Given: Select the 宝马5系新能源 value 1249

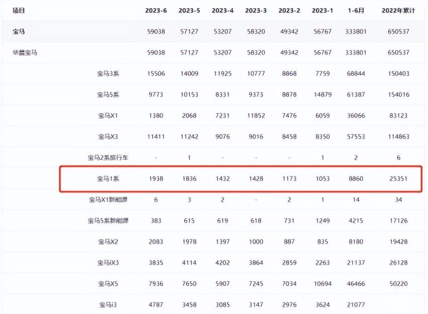Looking at the screenshot, I should coord(323,221).
